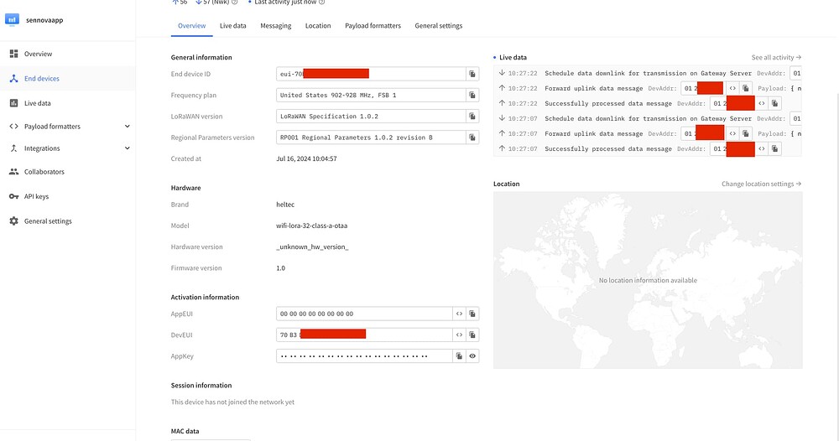Toggle DevEUI byte format display
This screenshot has width=839, height=441.
coord(459,335)
